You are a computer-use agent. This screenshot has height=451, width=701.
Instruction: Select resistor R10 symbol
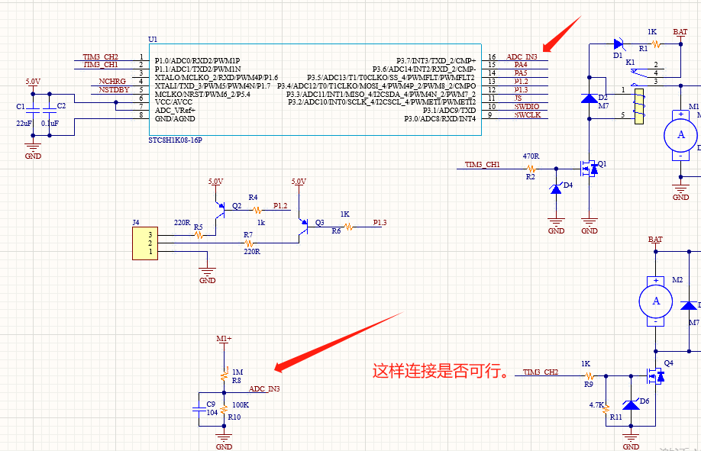coord(224,409)
